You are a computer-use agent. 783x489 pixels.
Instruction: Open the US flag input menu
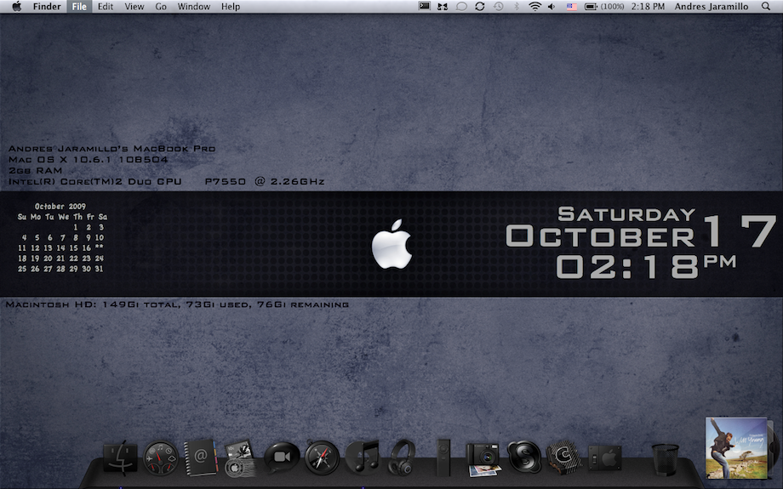(572, 7)
